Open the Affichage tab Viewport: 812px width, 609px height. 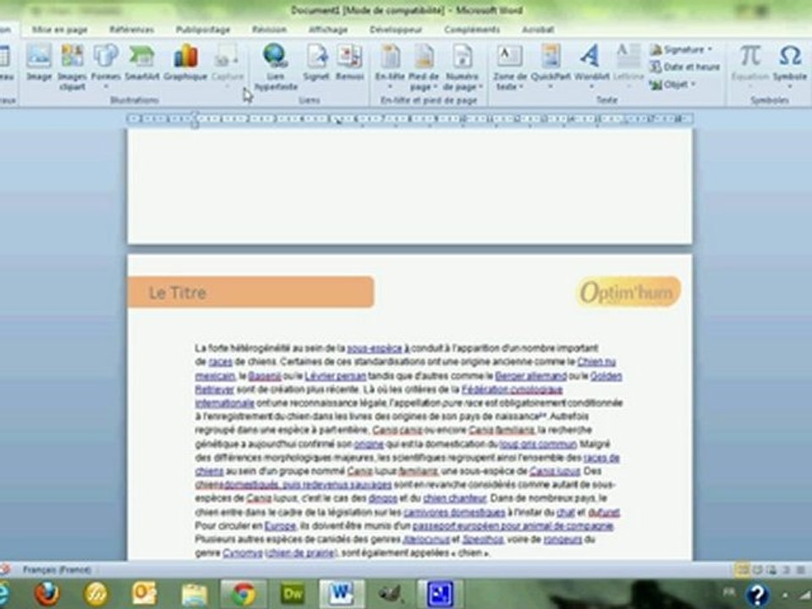click(328, 30)
